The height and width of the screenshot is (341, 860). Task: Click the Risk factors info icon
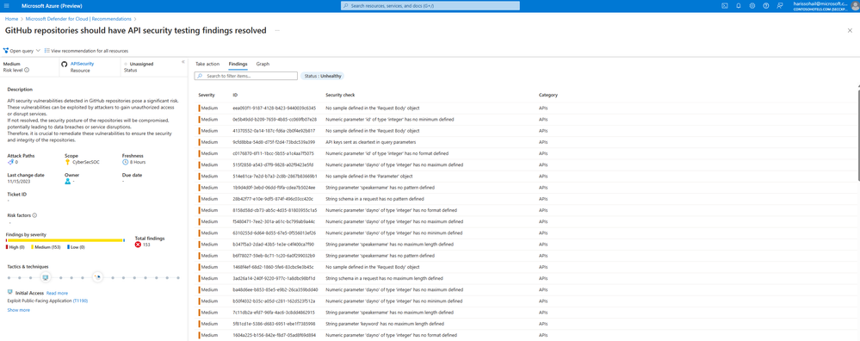(34, 215)
